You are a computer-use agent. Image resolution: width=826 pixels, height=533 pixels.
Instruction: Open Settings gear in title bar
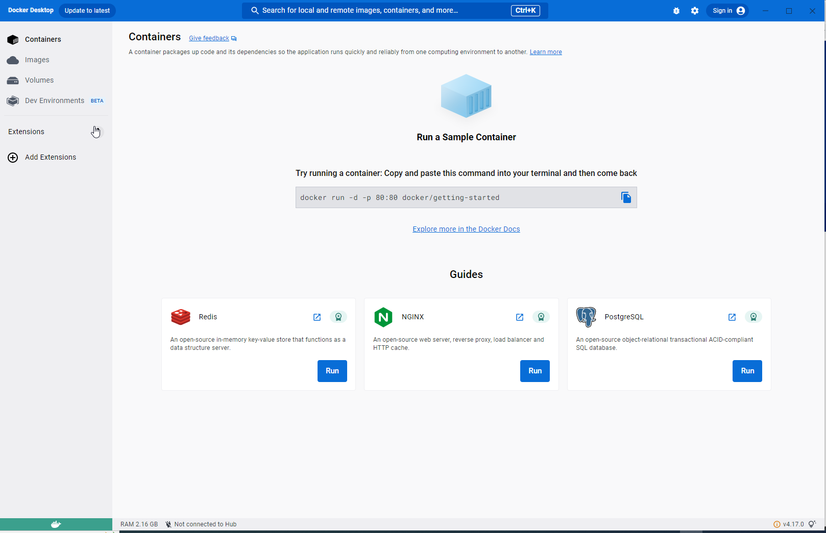coord(695,11)
